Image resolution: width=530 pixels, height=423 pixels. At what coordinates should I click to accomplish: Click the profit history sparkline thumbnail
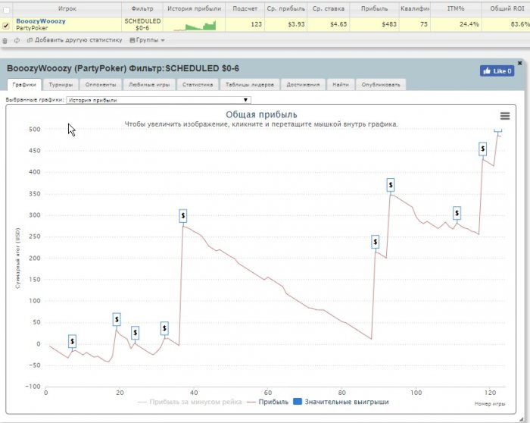point(195,25)
